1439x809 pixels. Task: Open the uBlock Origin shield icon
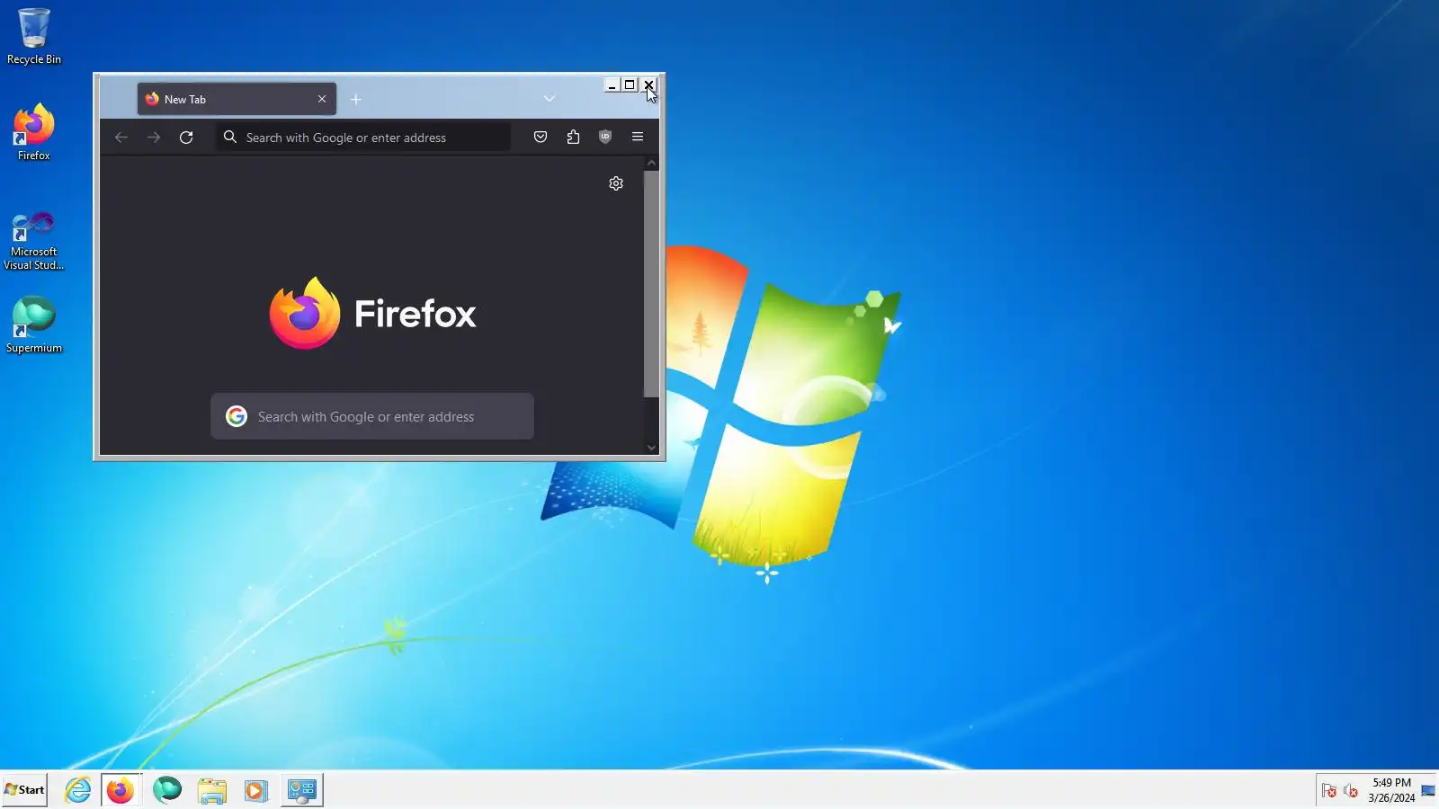605,138
